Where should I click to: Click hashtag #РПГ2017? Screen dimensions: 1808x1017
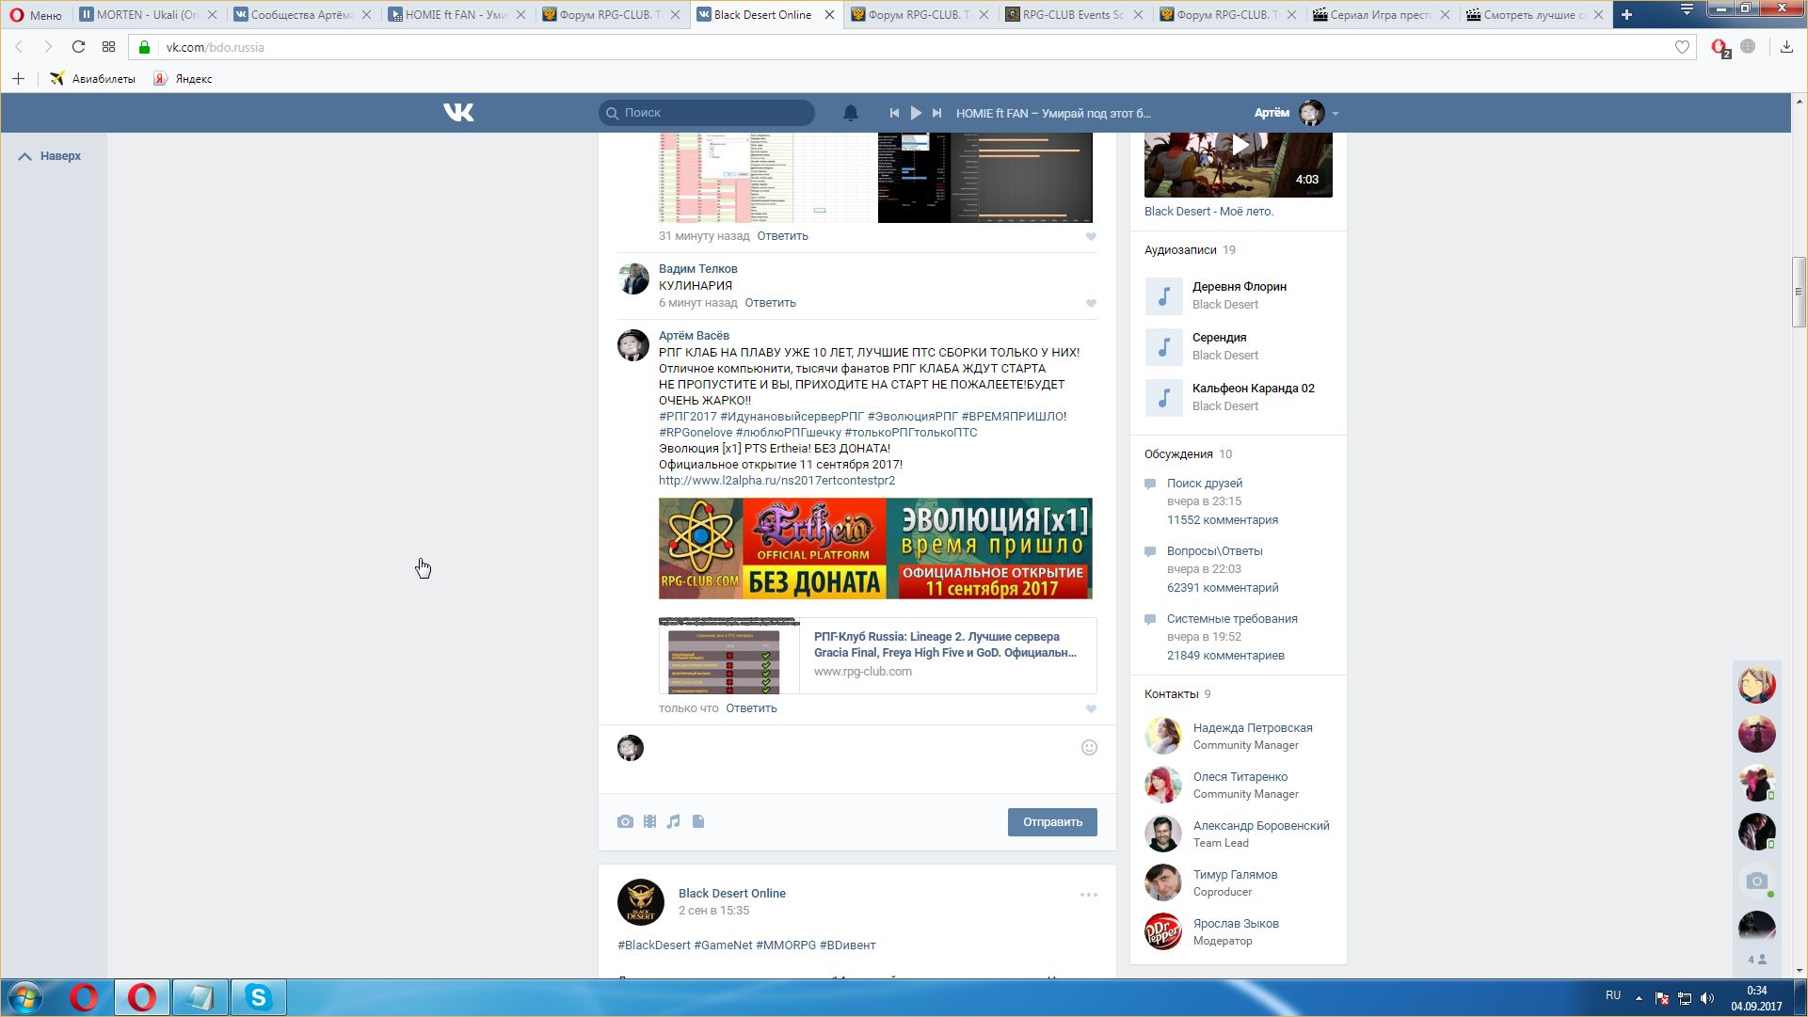pyautogui.click(x=688, y=417)
